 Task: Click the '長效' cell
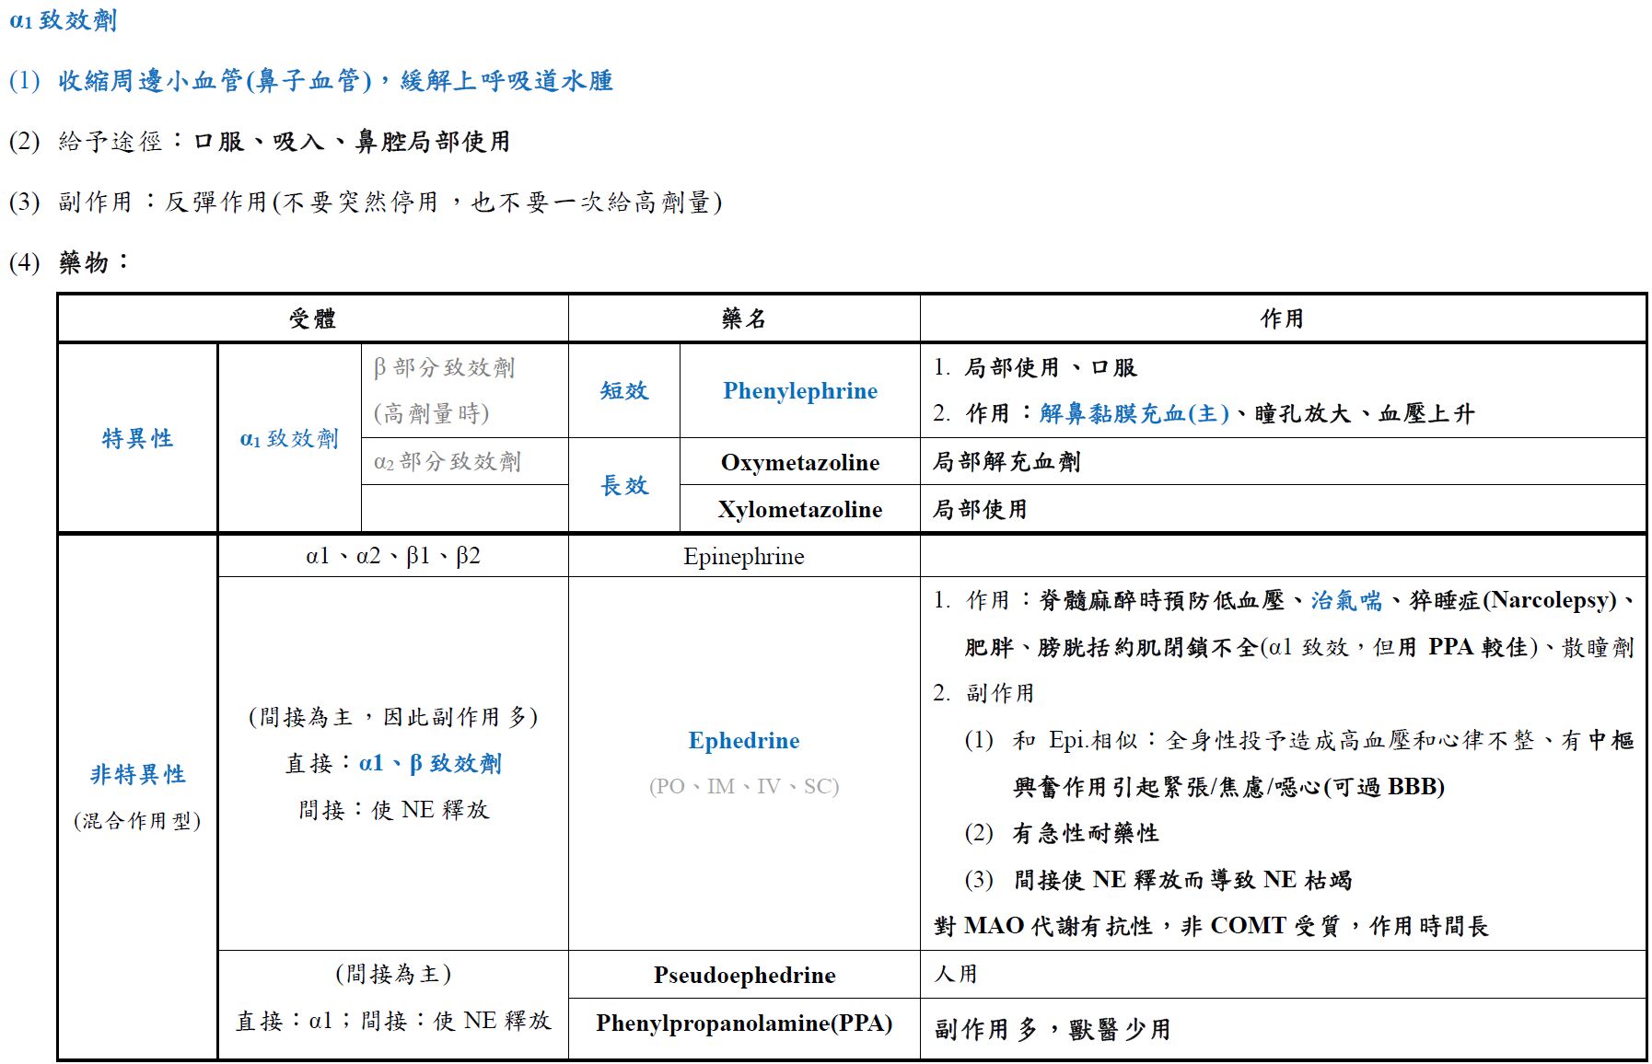(x=624, y=486)
